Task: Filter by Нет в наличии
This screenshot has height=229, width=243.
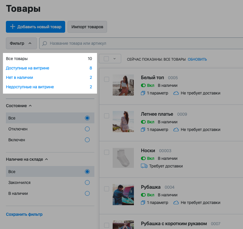Action: click(x=19, y=77)
